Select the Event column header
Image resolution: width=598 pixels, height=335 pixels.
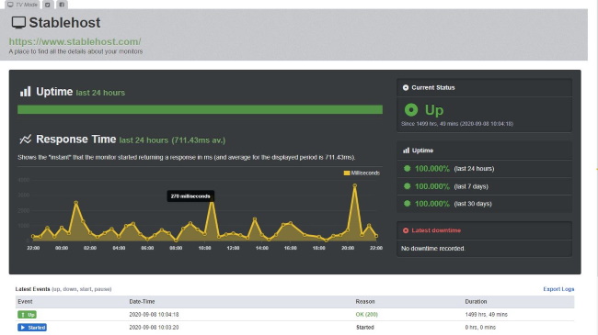point(25,301)
